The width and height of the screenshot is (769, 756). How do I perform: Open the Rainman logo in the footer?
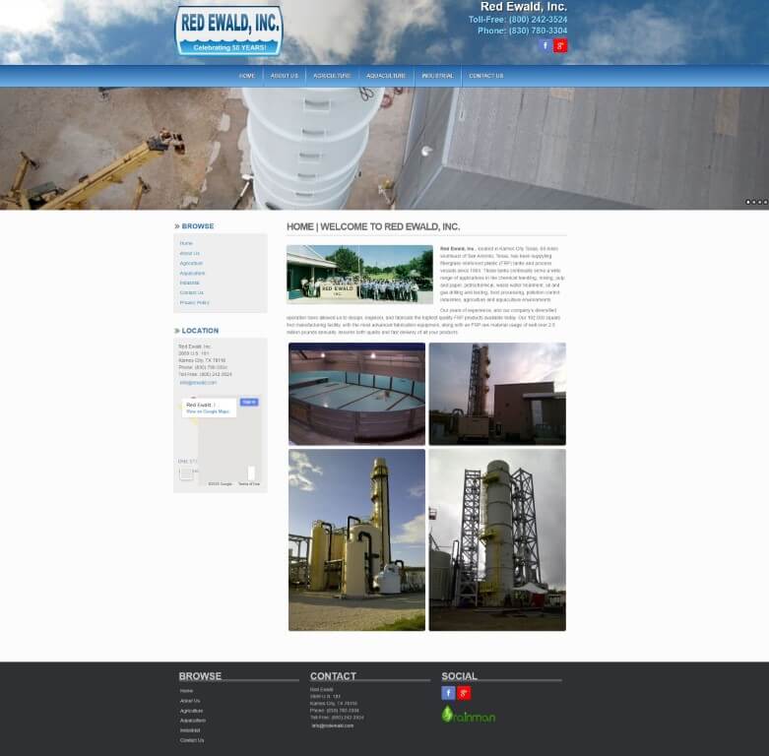coord(469,716)
